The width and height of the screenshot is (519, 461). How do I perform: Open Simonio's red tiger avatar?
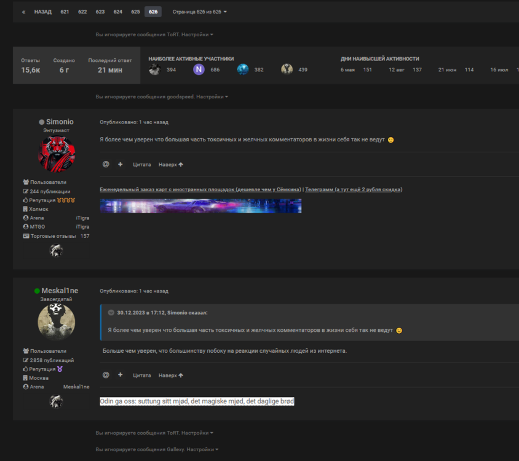[57, 154]
